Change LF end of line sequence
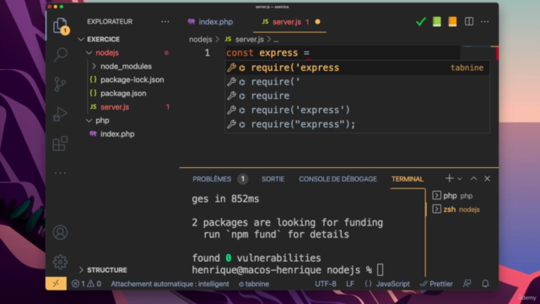540x304 pixels. (350, 284)
